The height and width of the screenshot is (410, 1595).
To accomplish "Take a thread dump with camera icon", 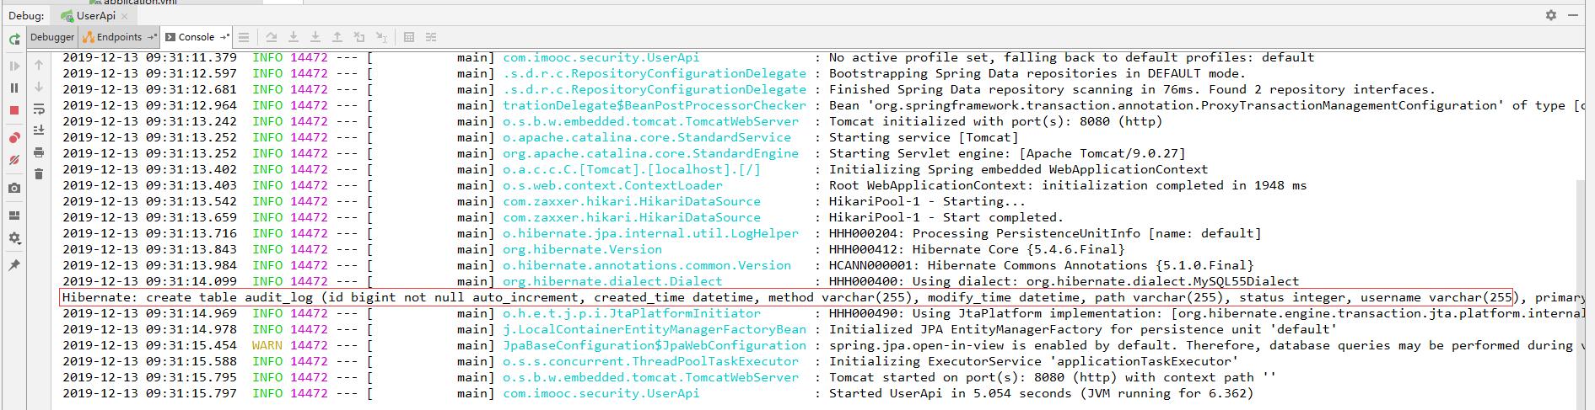I will (14, 189).
